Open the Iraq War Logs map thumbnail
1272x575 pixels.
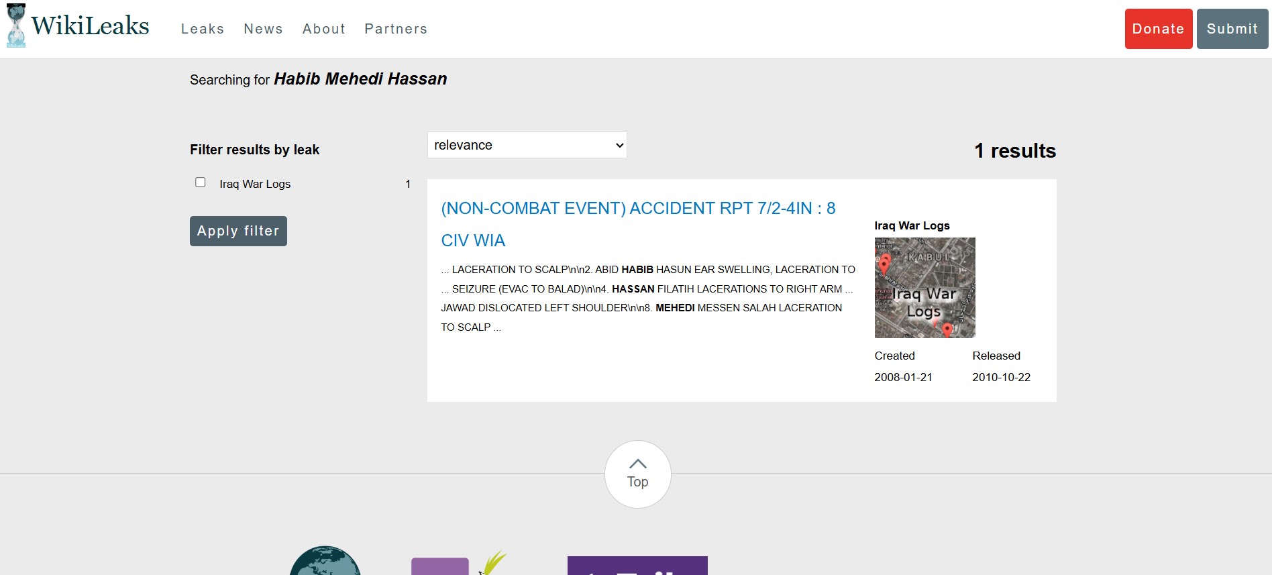point(924,288)
